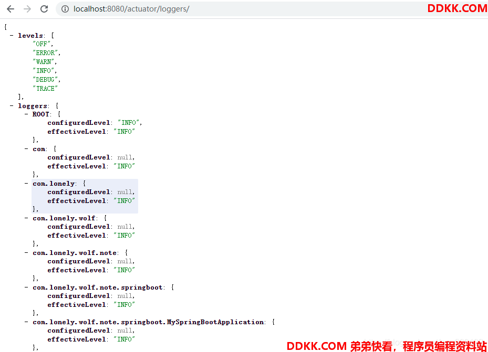Collapse the loggers object
The image size is (488, 352).
pos(12,106)
